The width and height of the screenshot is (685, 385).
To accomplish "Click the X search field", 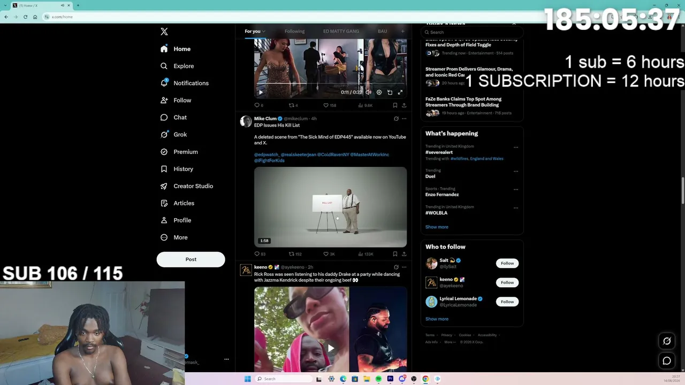I will click(x=471, y=32).
